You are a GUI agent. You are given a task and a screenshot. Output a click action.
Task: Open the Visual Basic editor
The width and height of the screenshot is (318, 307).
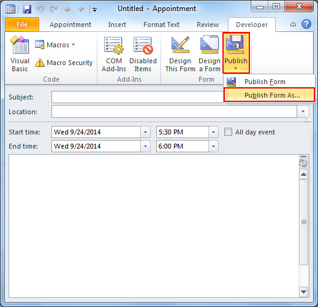tap(20, 53)
